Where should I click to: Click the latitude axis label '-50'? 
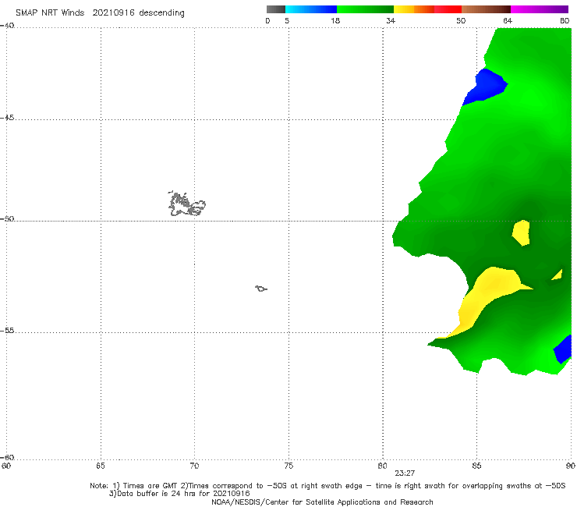tap(7, 218)
